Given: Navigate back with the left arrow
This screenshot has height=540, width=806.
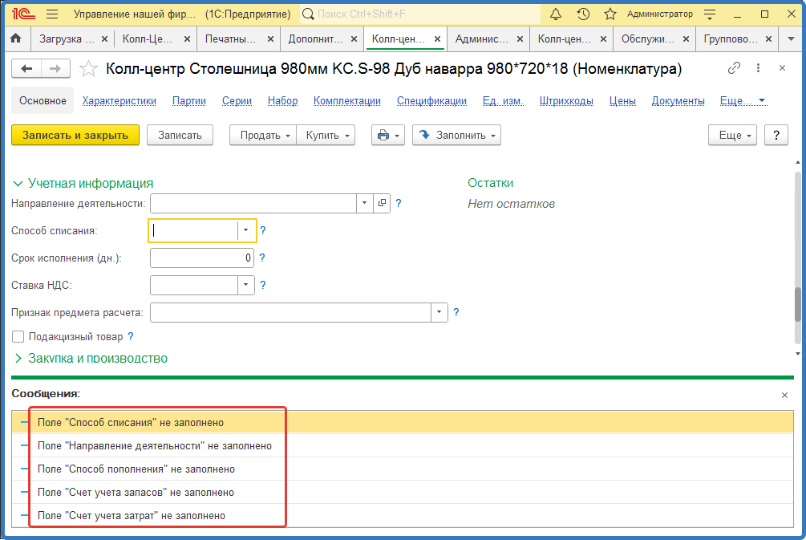Looking at the screenshot, I should click(26, 68).
